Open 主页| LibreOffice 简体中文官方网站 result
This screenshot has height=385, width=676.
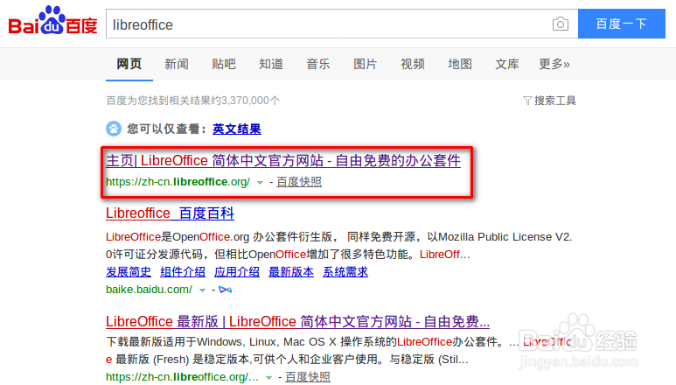pos(283,160)
